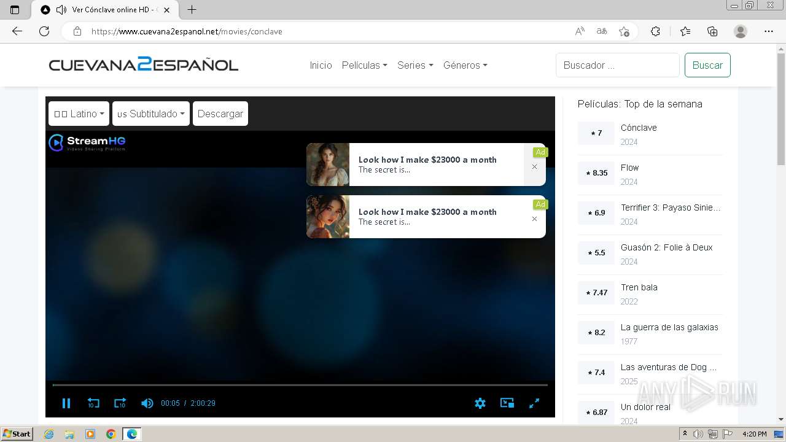
Task: Expand the Latino language dropdown
Action: point(79,114)
